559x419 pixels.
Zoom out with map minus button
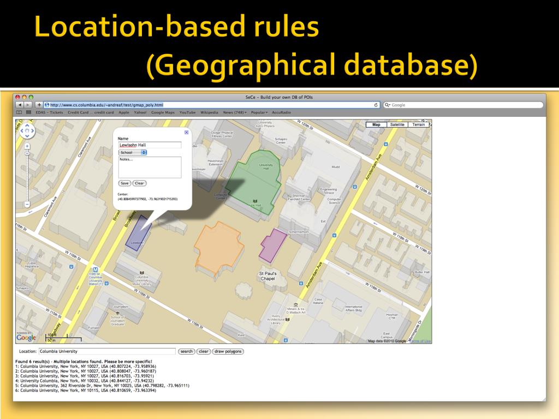(27, 204)
